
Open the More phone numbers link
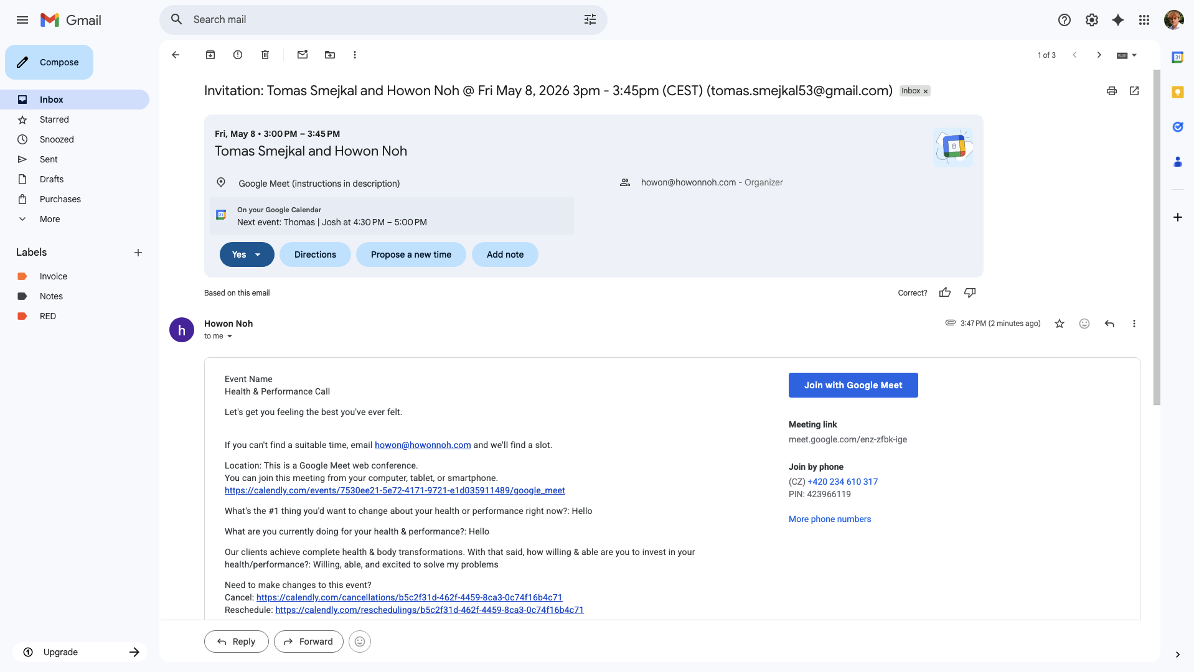point(830,519)
